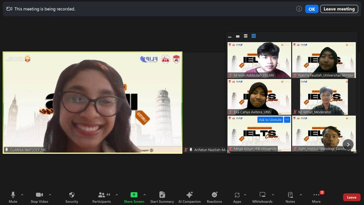Open video options arrow beside Stop Video
The image size is (364, 205).
click(x=50, y=195)
